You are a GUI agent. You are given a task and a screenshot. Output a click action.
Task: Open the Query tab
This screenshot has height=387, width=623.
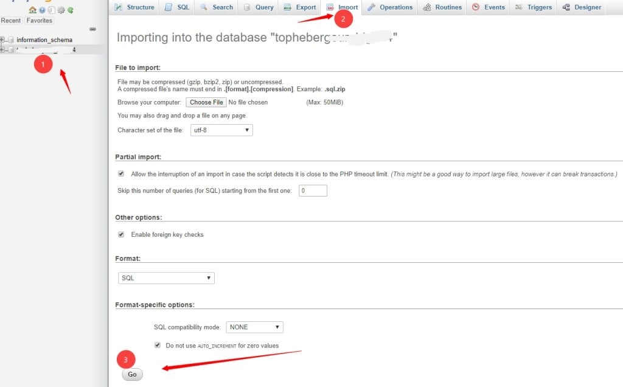pos(259,7)
